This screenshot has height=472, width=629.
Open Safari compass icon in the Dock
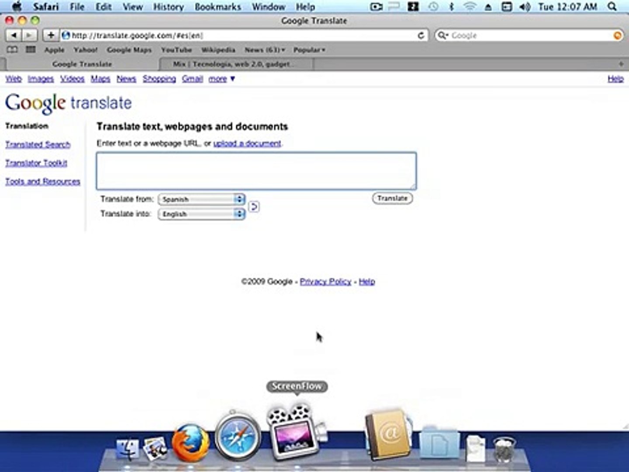coord(238,436)
